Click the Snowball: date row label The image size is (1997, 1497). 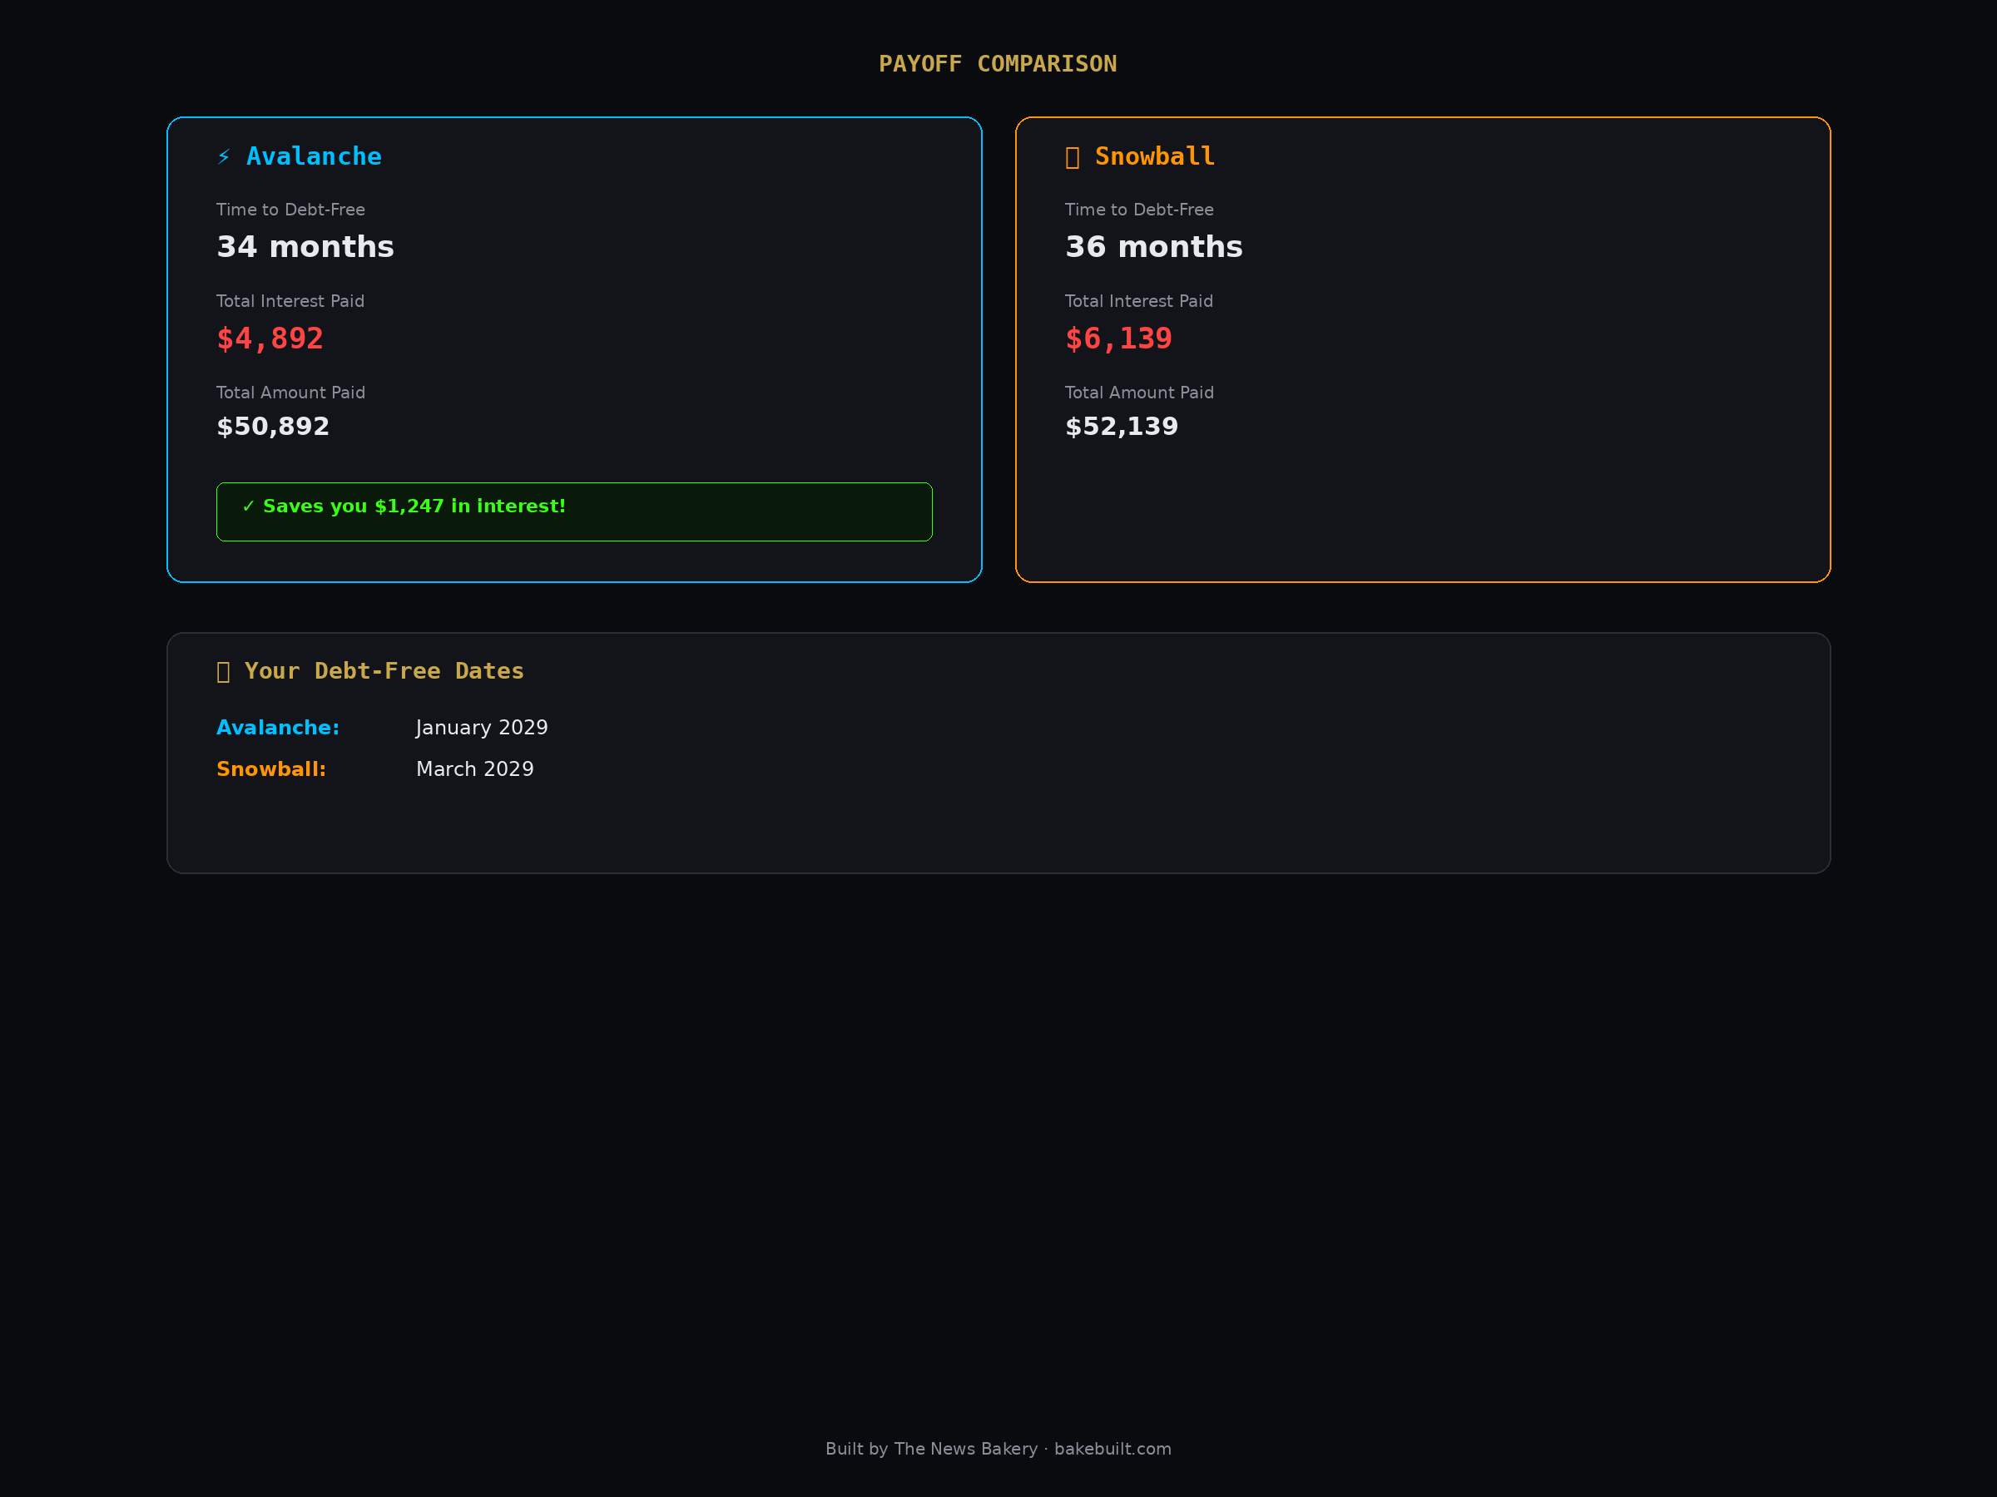pos(270,769)
